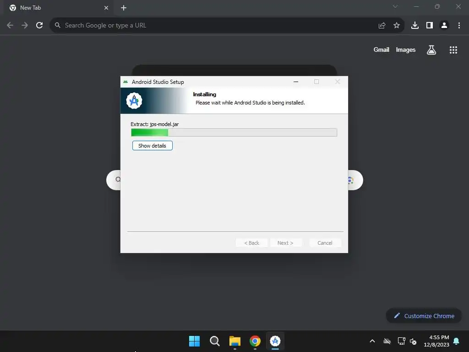The height and width of the screenshot is (352, 469).
Task: Click the grayed Back button in setup
Action: [x=251, y=243]
